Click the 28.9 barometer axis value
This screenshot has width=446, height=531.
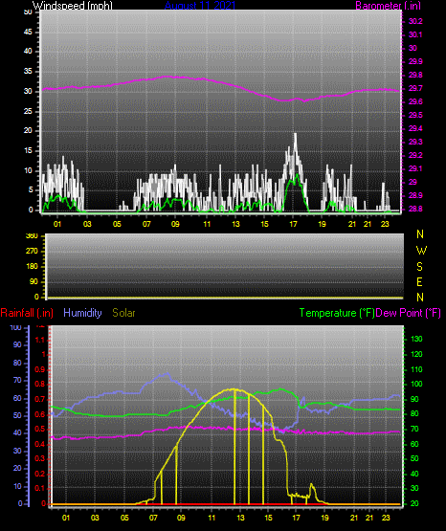click(x=415, y=196)
